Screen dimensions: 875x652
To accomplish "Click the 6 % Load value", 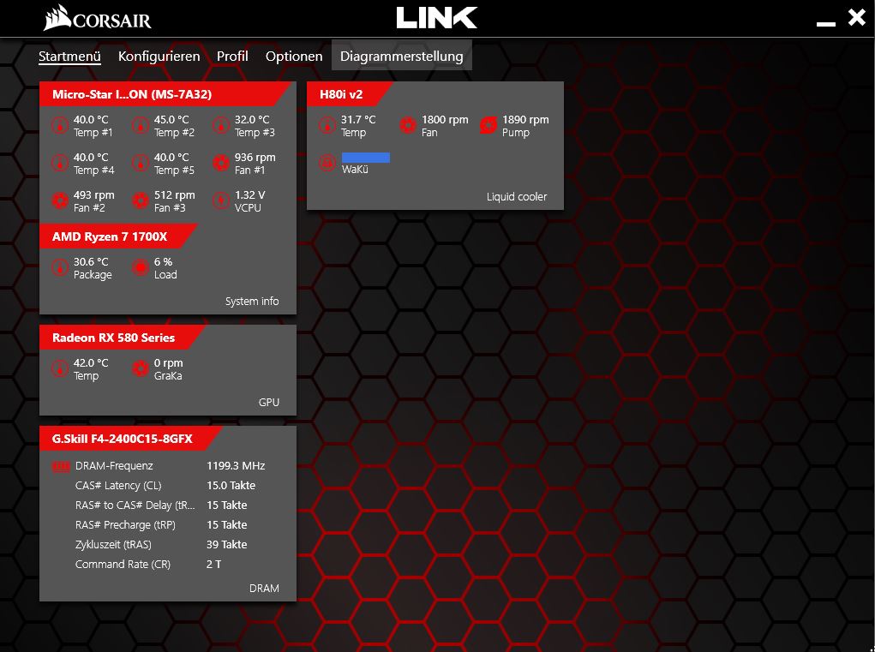I will click(x=163, y=261).
